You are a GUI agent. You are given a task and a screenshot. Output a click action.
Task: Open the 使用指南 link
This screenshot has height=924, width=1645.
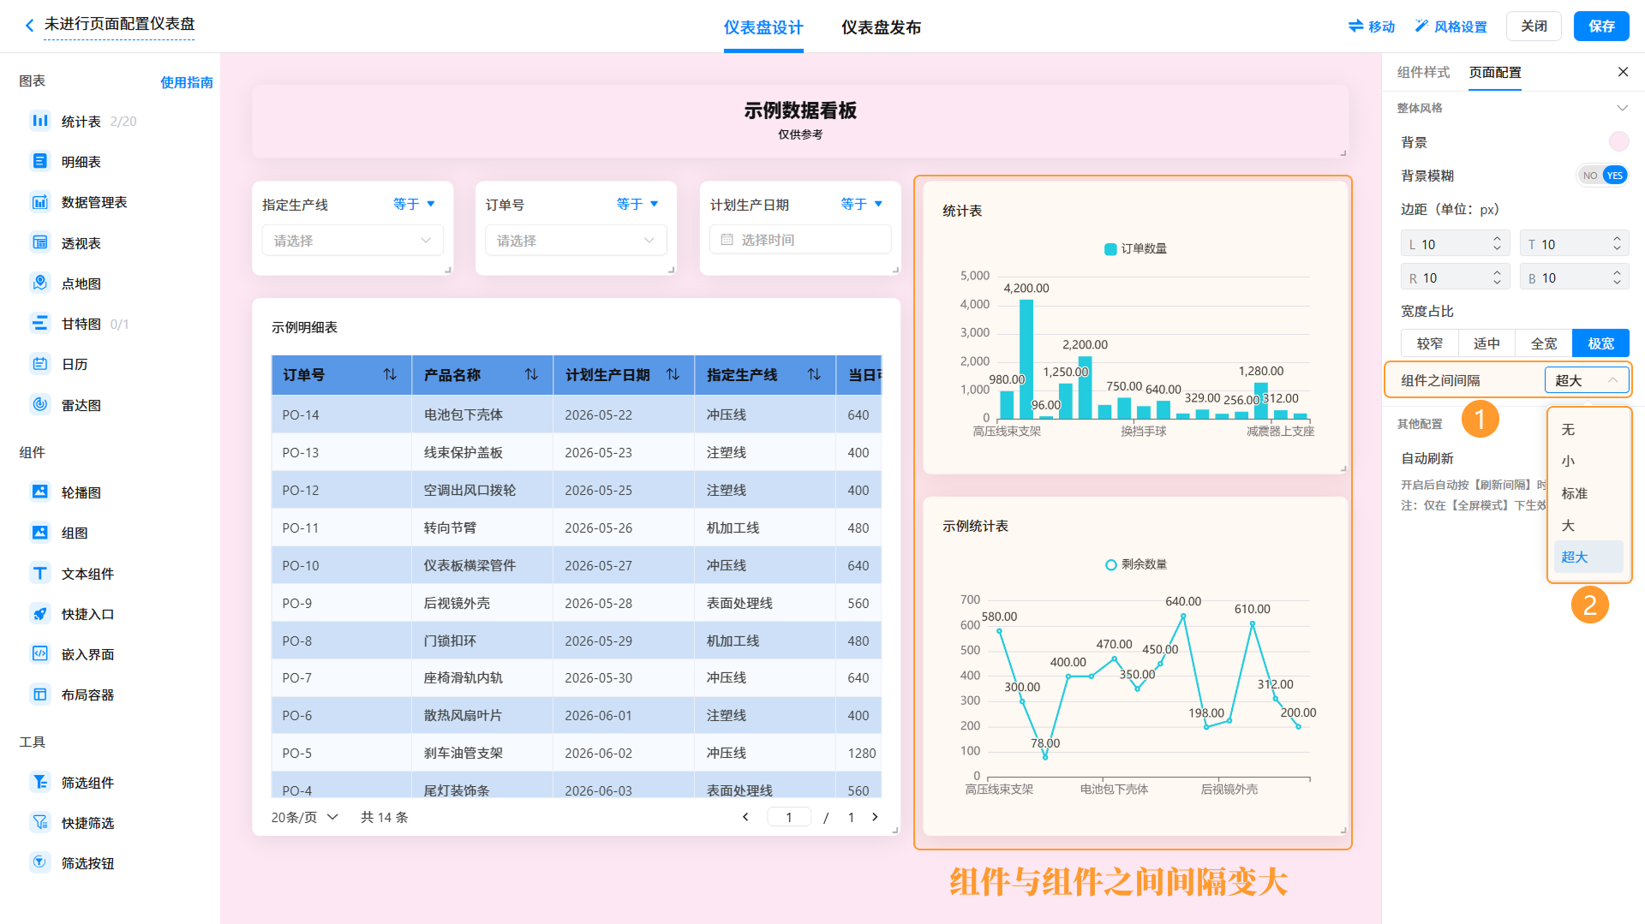pos(187,82)
